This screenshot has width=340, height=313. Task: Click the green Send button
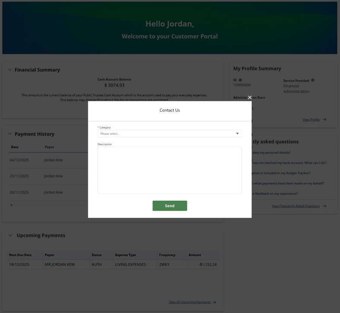[x=169, y=206]
